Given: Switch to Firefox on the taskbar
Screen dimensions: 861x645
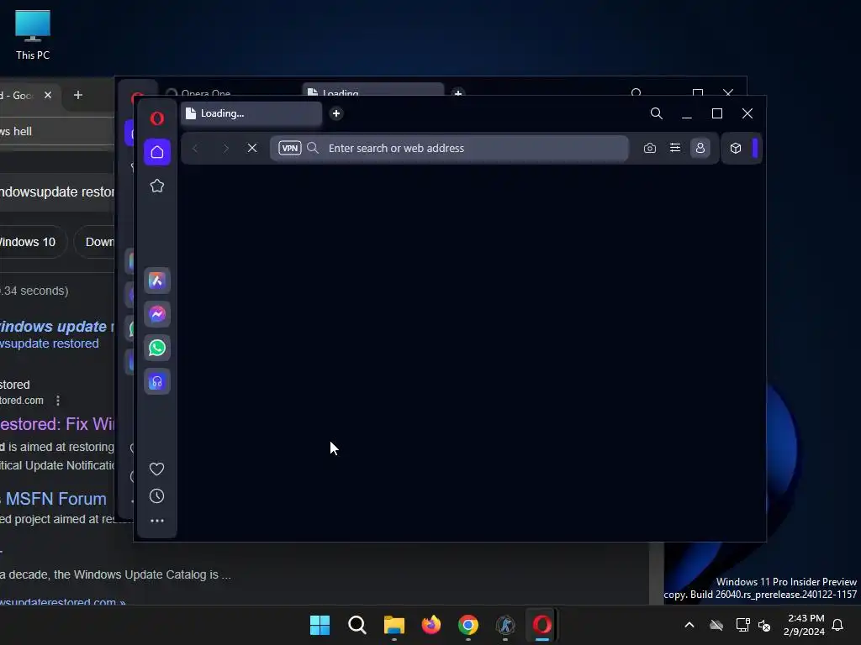Looking at the screenshot, I should (x=431, y=625).
